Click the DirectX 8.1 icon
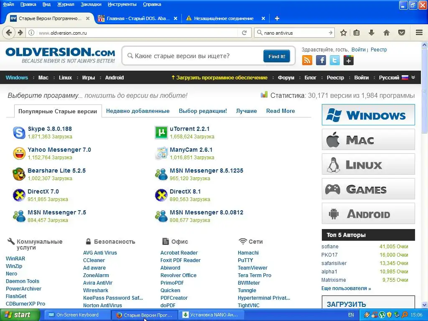Image resolution: width=428 pixels, height=321 pixels. click(161, 195)
